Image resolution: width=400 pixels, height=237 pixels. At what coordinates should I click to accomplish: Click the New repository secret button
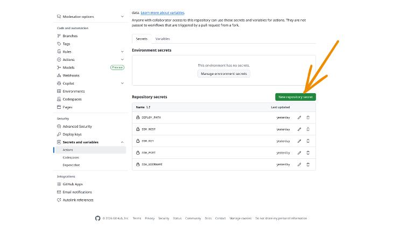click(295, 97)
